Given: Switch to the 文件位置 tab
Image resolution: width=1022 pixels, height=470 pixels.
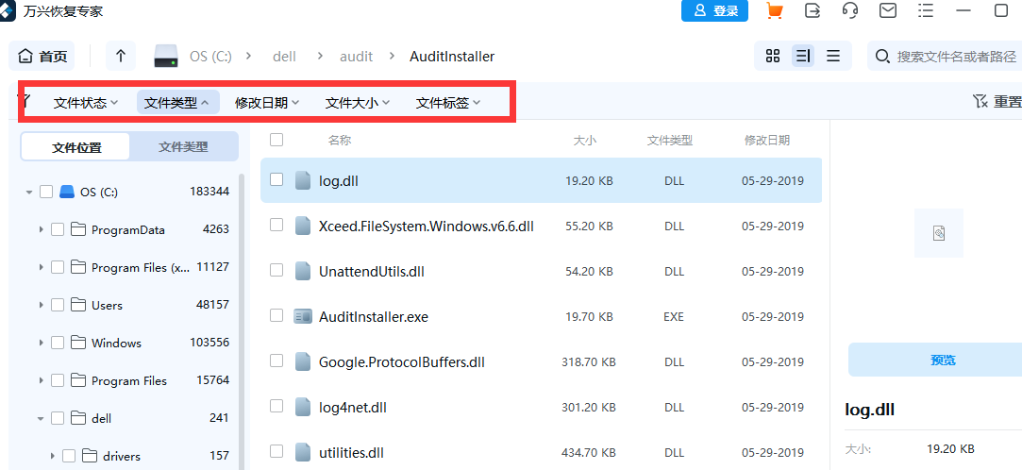Looking at the screenshot, I should click(x=76, y=147).
